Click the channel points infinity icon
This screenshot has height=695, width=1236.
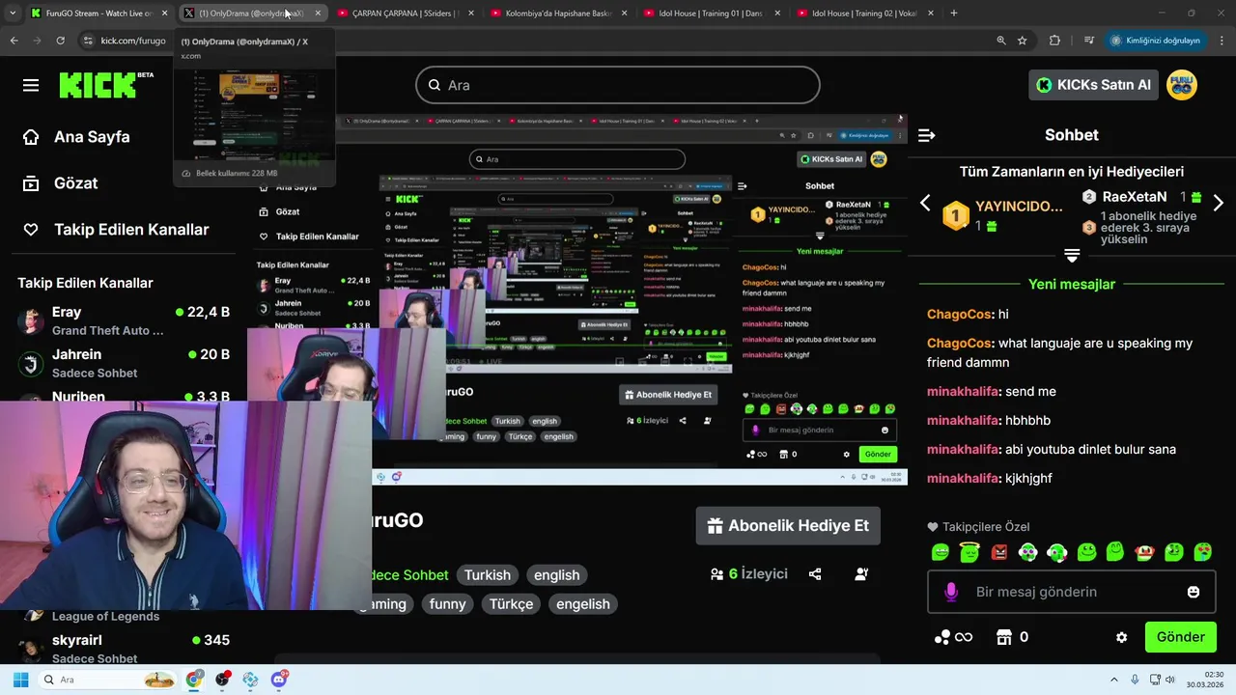point(953,637)
